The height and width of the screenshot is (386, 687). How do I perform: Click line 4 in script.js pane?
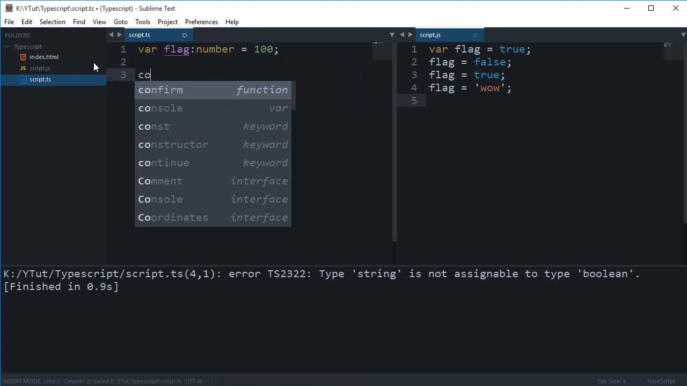470,88
